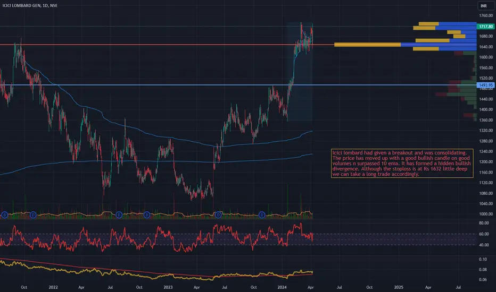Open the leftmost dividend D marker

pyautogui.click(x=4, y=215)
